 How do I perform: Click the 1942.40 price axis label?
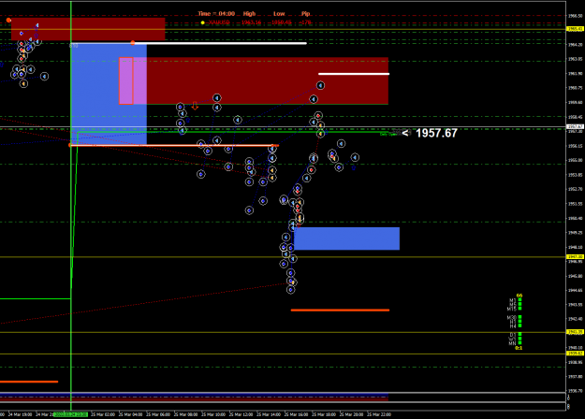pyautogui.click(x=575, y=319)
